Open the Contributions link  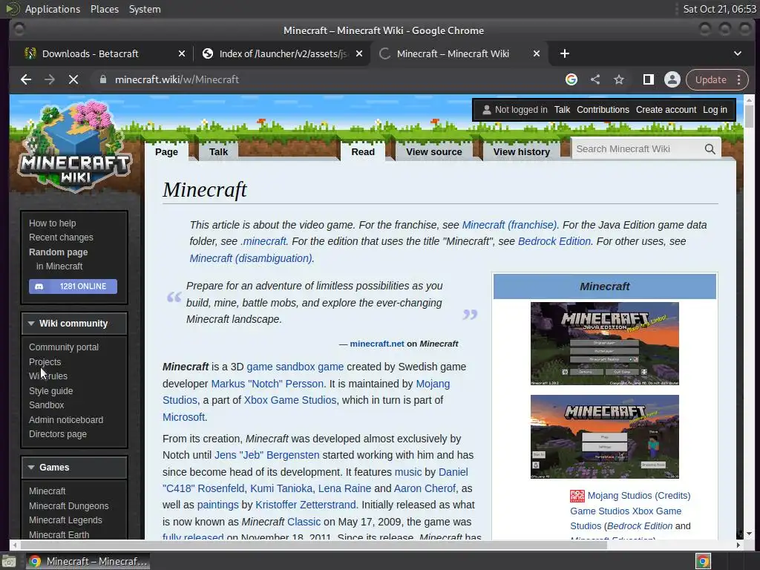pyautogui.click(x=603, y=110)
